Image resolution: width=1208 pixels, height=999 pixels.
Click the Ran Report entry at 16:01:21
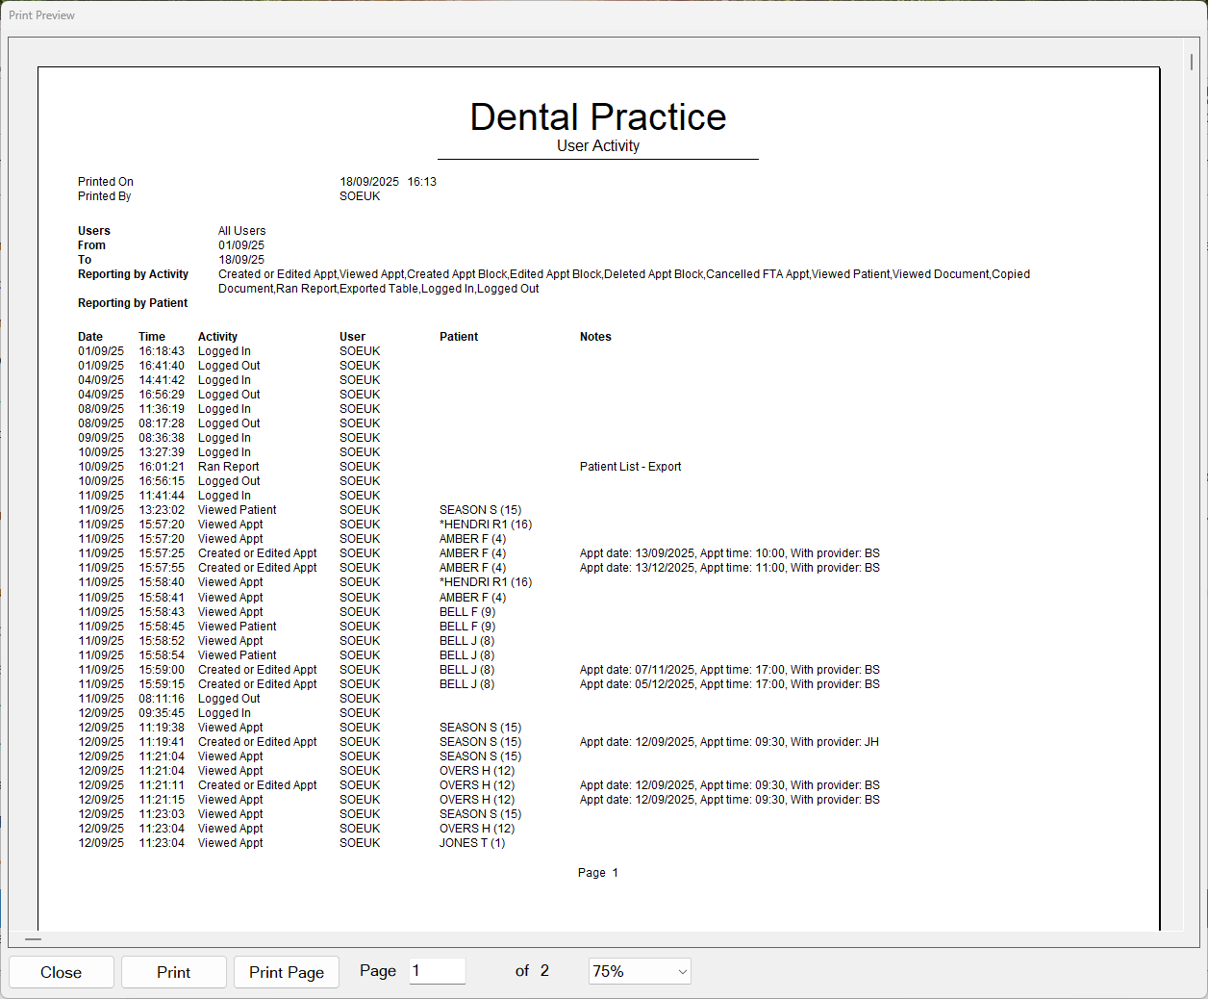[x=228, y=467]
